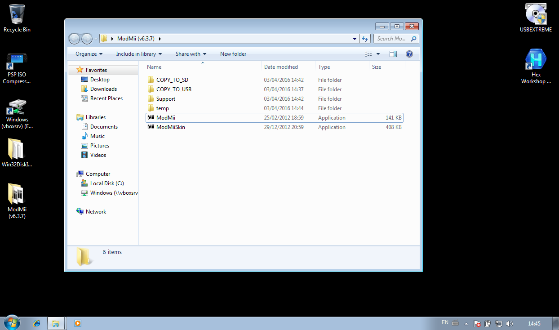Click the search box in Explorer
Screen dimensions: 559x330
click(x=392, y=39)
